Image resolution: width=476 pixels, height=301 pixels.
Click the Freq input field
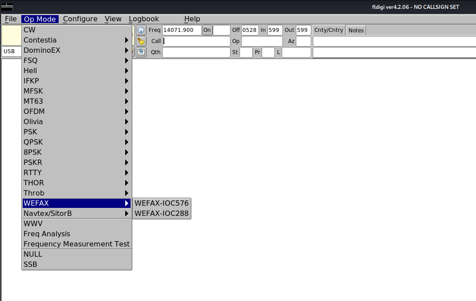tap(182, 30)
